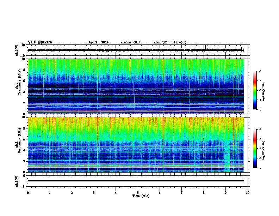279x216 pixels.
Task: Click the "ch.1(V)" waveform axis label
Action: tap(17, 50)
